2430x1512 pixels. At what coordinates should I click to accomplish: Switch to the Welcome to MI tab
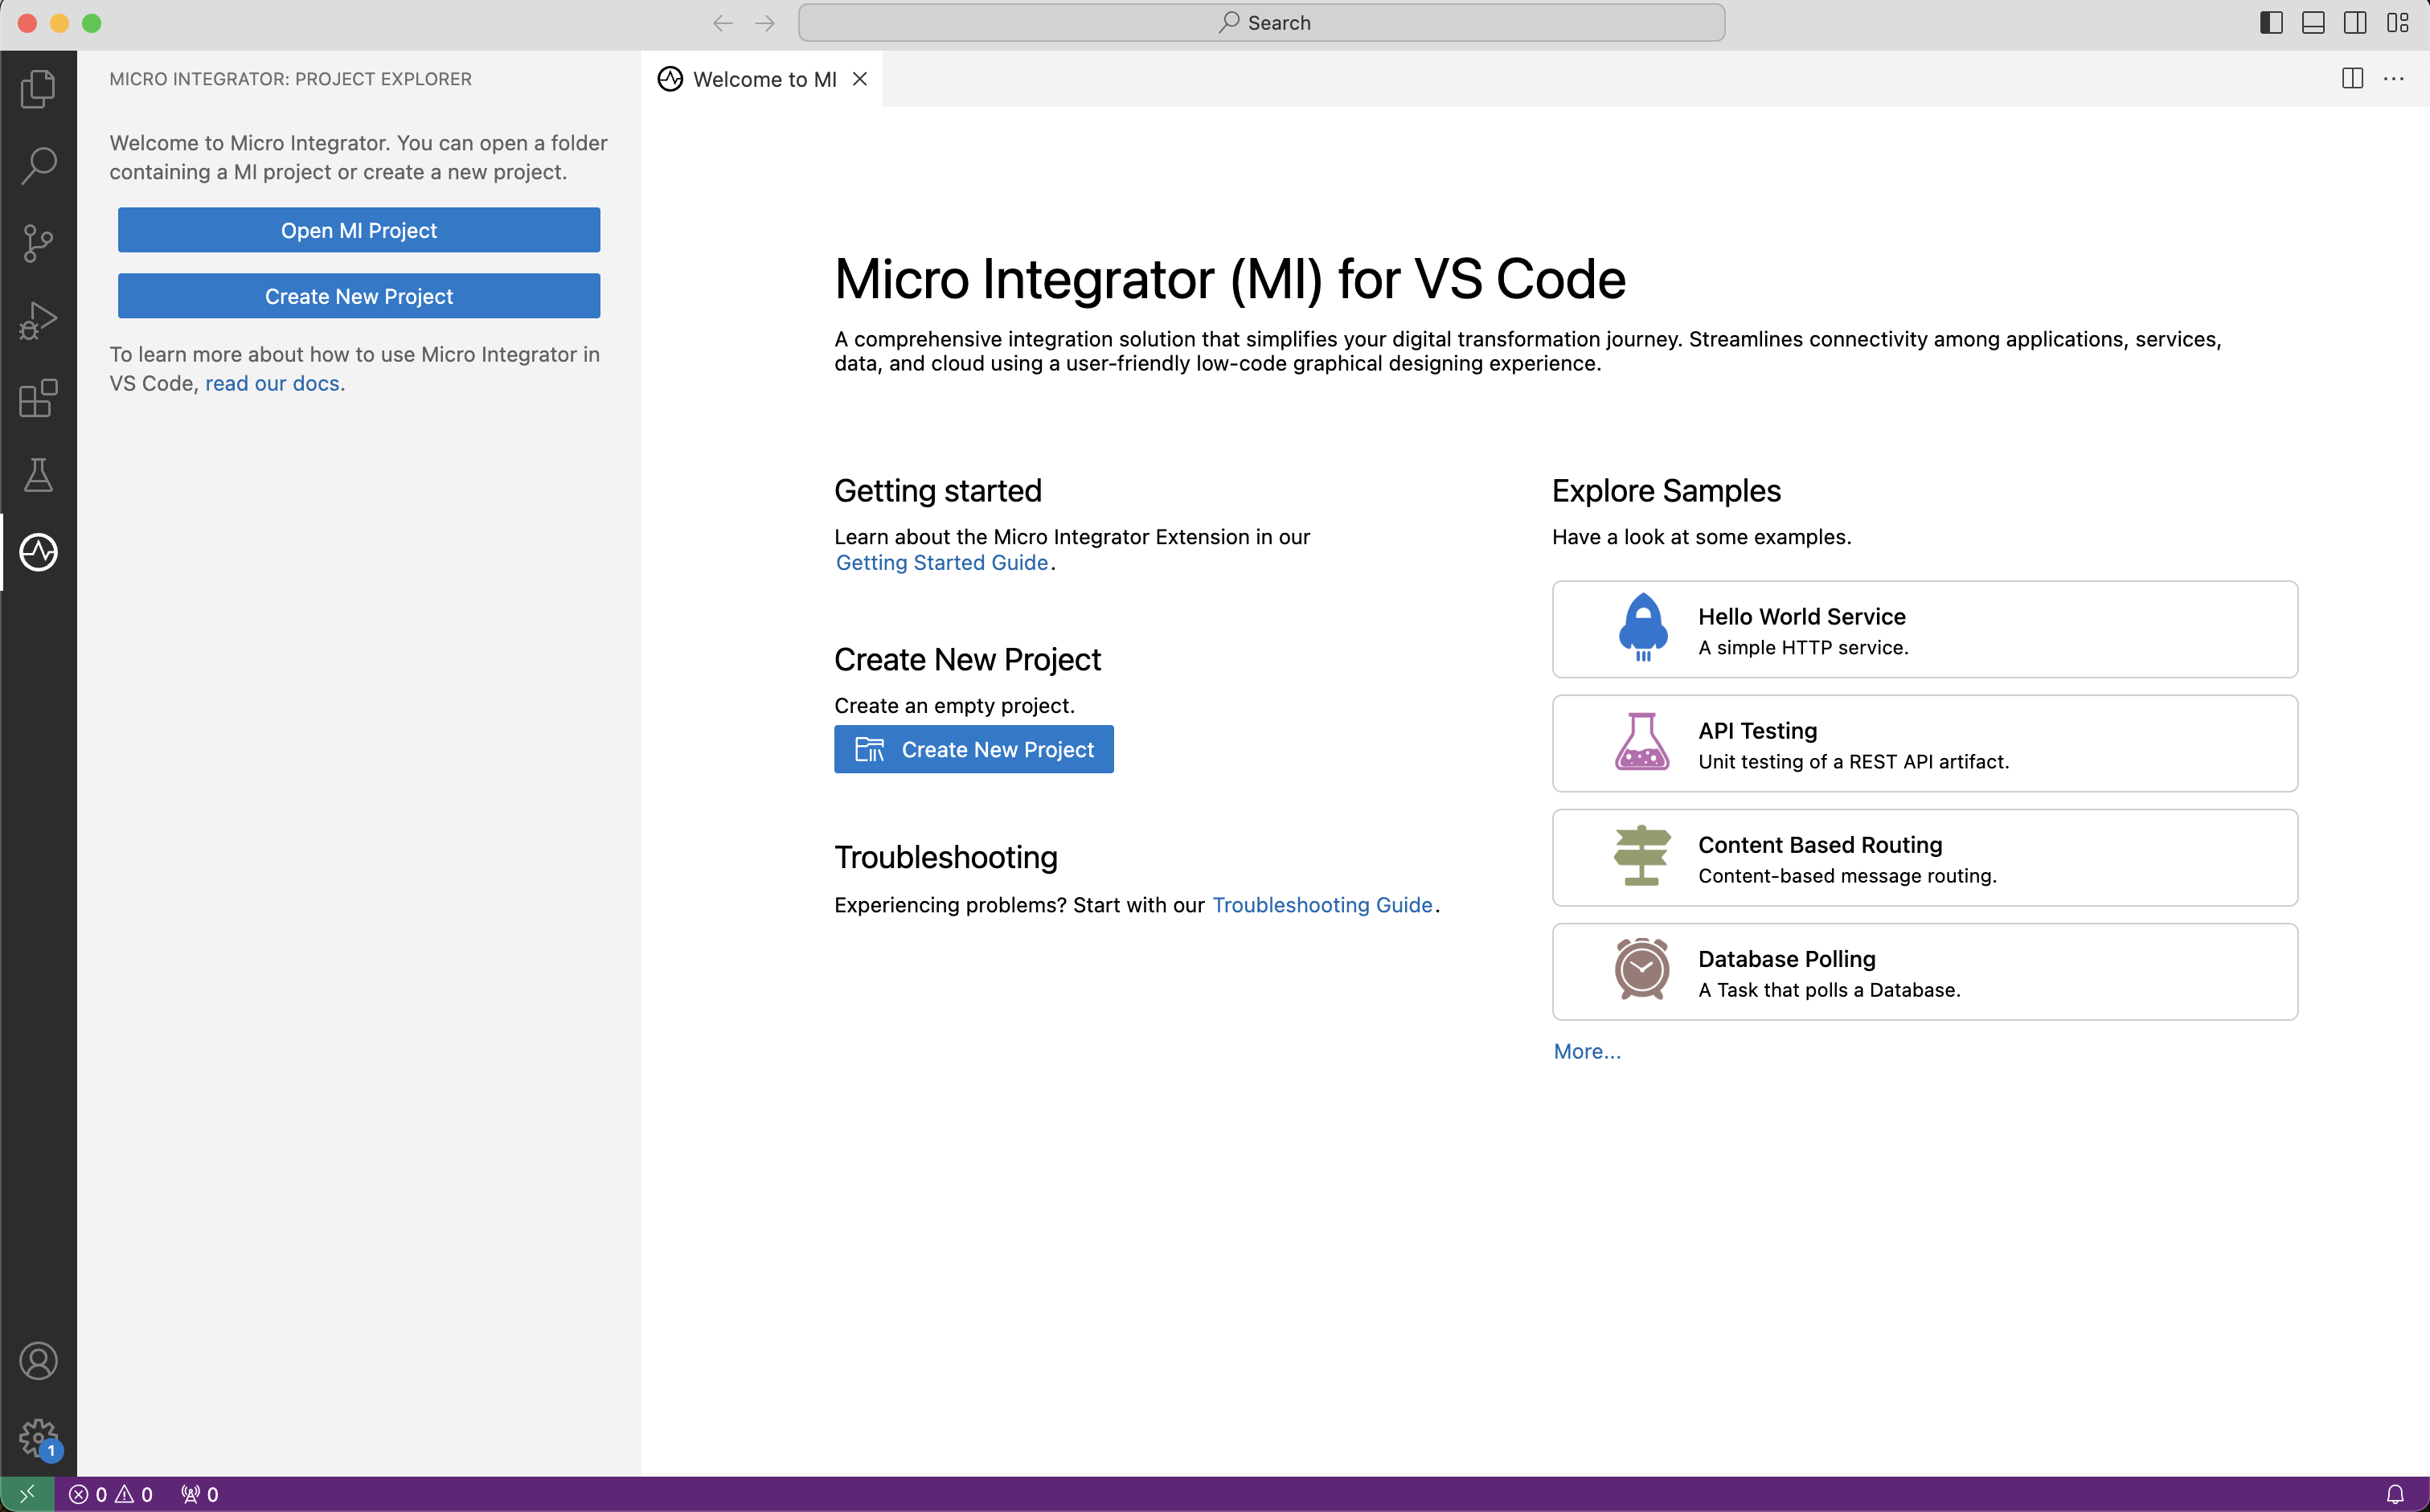click(764, 79)
